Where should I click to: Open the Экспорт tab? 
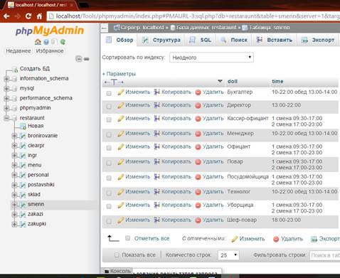coord(318,40)
